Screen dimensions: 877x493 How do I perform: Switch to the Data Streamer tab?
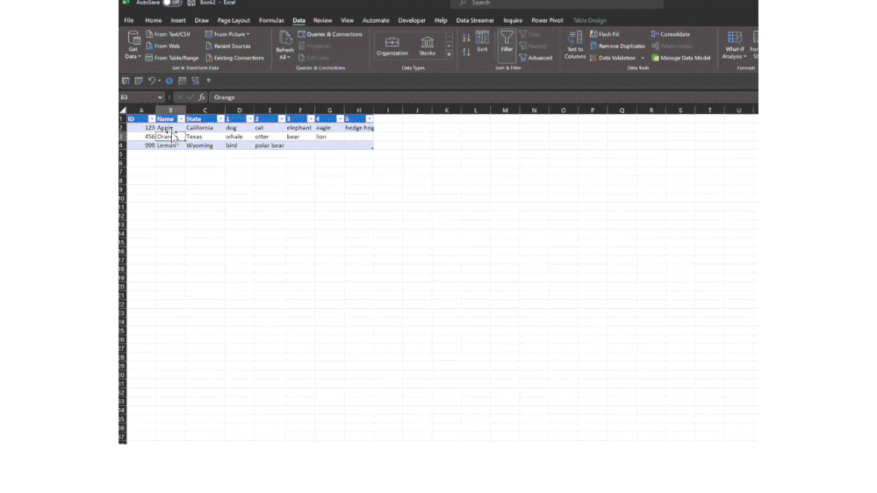(475, 20)
